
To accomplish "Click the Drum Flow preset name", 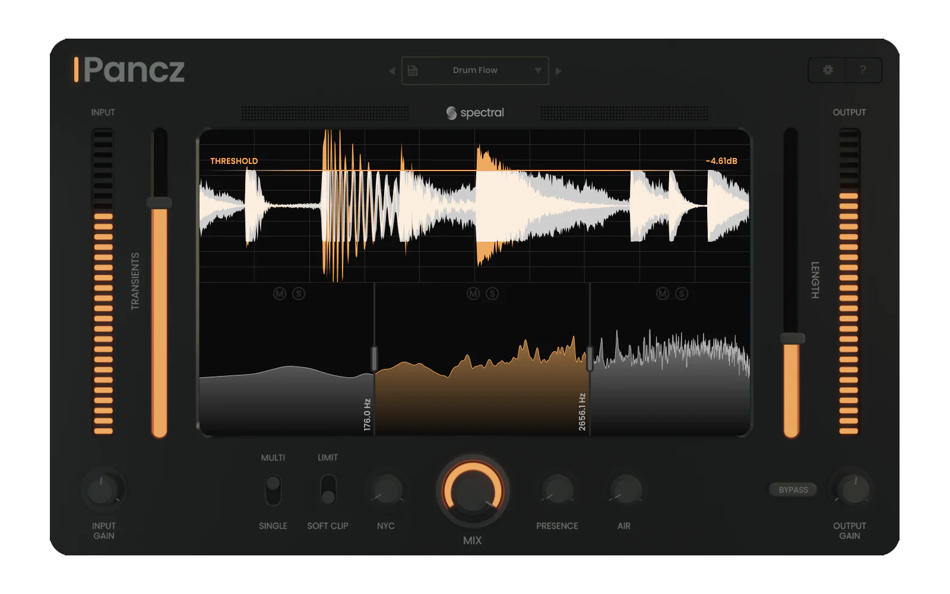I will [x=475, y=70].
